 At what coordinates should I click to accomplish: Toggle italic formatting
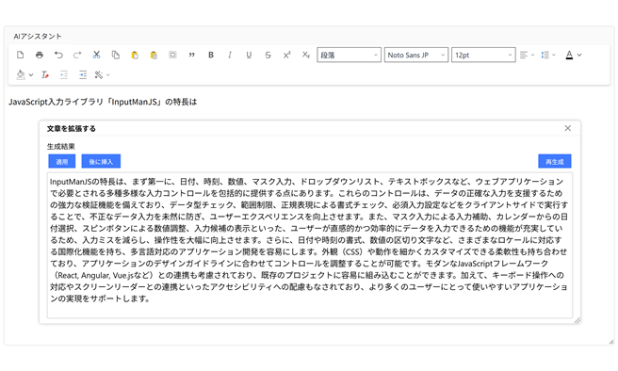(x=230, y=56)
